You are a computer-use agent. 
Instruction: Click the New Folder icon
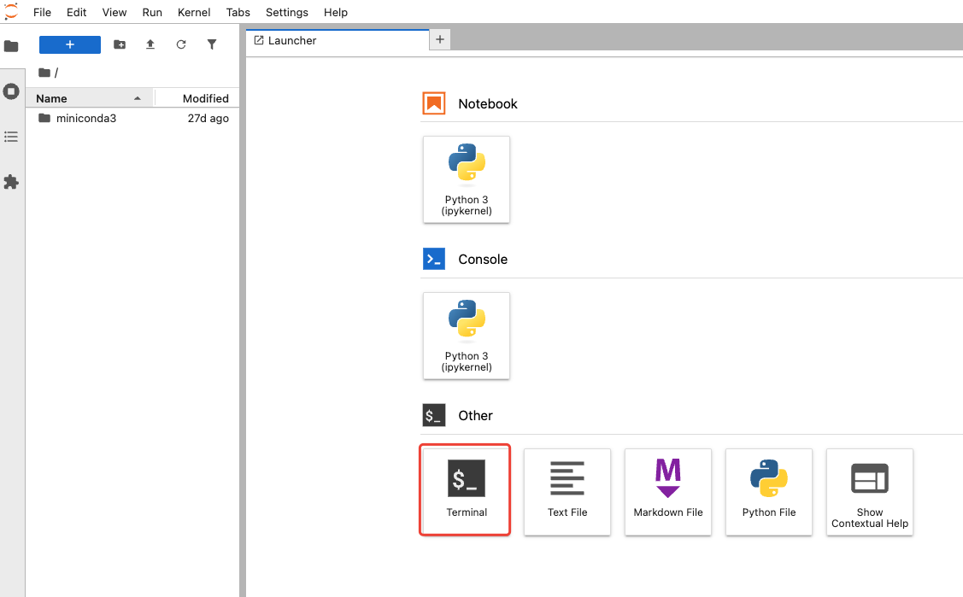click(120, 44)
